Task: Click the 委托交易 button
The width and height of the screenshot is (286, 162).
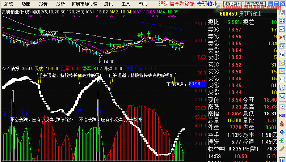Action: tap(256, 4)
